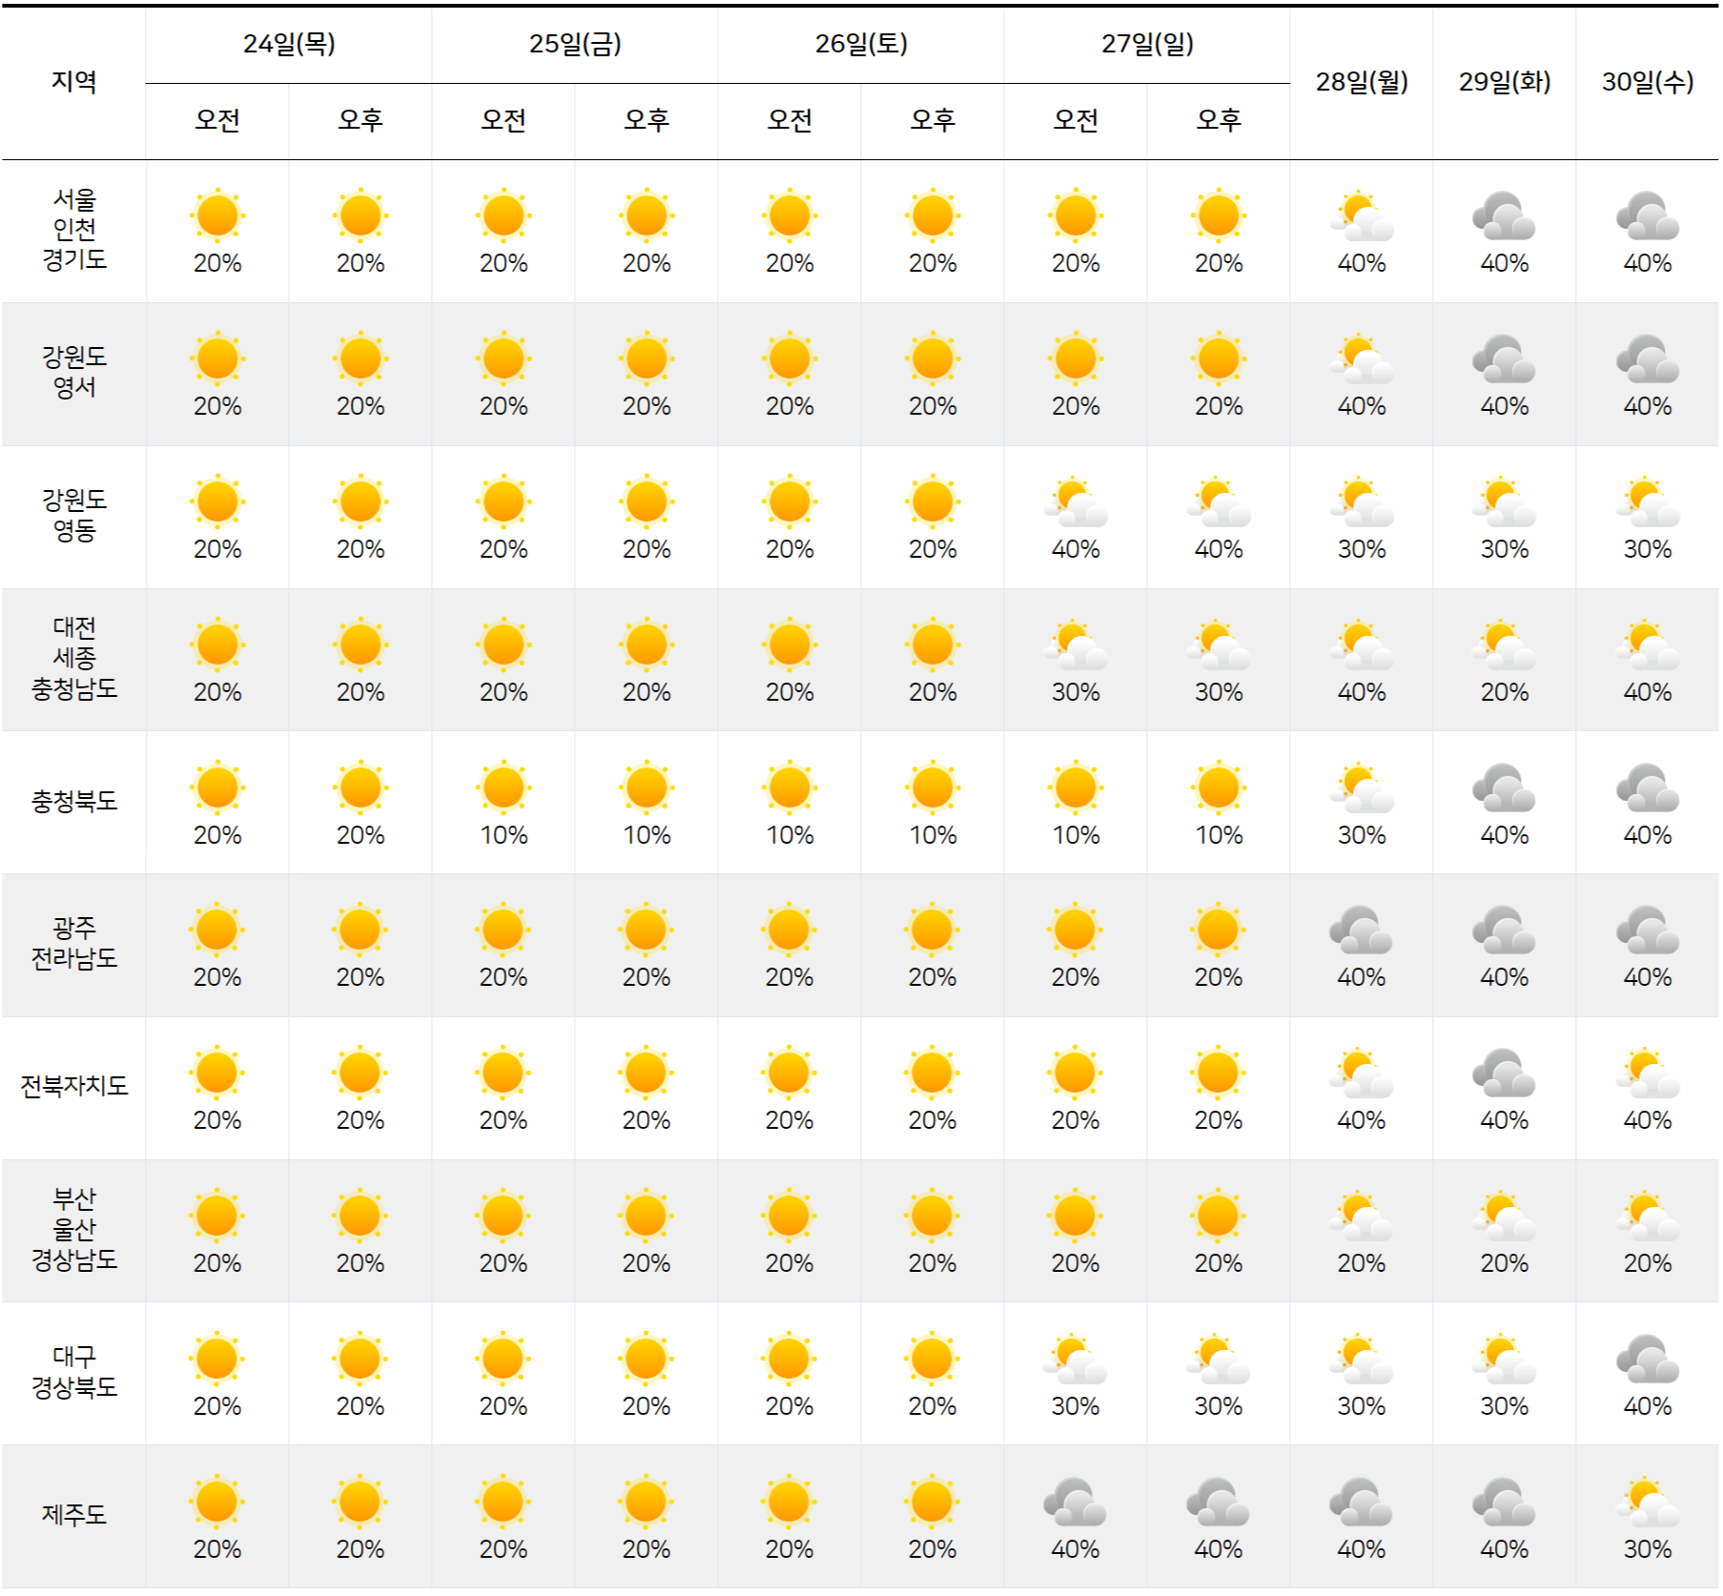Click the sun icon for 대전 세종 25일 오전
This screenshot has width=1723, height=1596.
coord(503,645)
